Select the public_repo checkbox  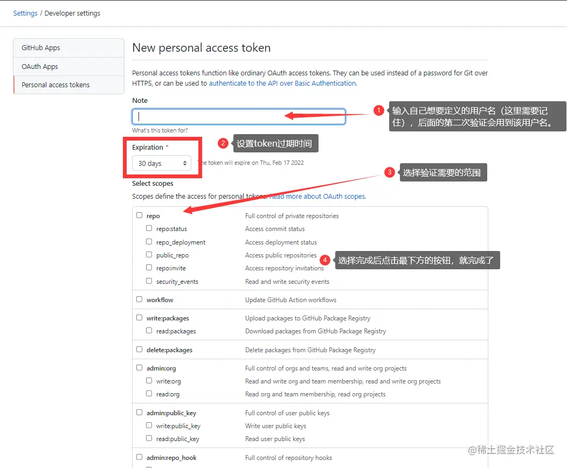[149, 254]
